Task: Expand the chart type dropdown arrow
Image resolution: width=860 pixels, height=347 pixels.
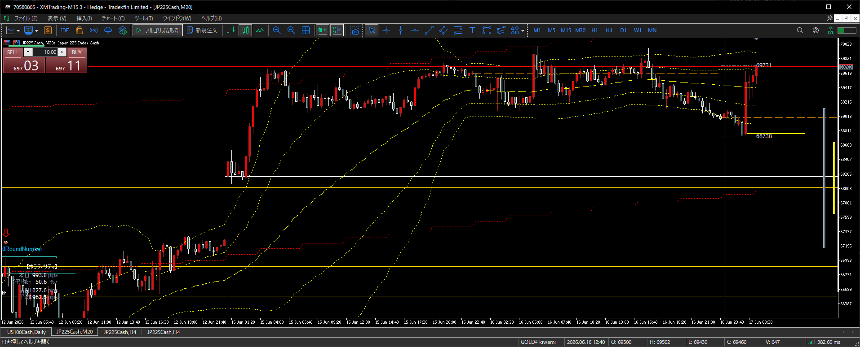Action: point(18,31)
